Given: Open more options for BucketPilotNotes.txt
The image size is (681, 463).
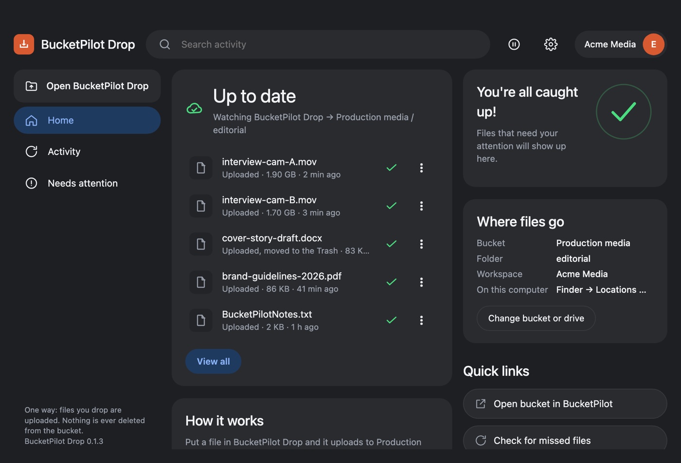Looking at the screenshot, I should 421,320.
